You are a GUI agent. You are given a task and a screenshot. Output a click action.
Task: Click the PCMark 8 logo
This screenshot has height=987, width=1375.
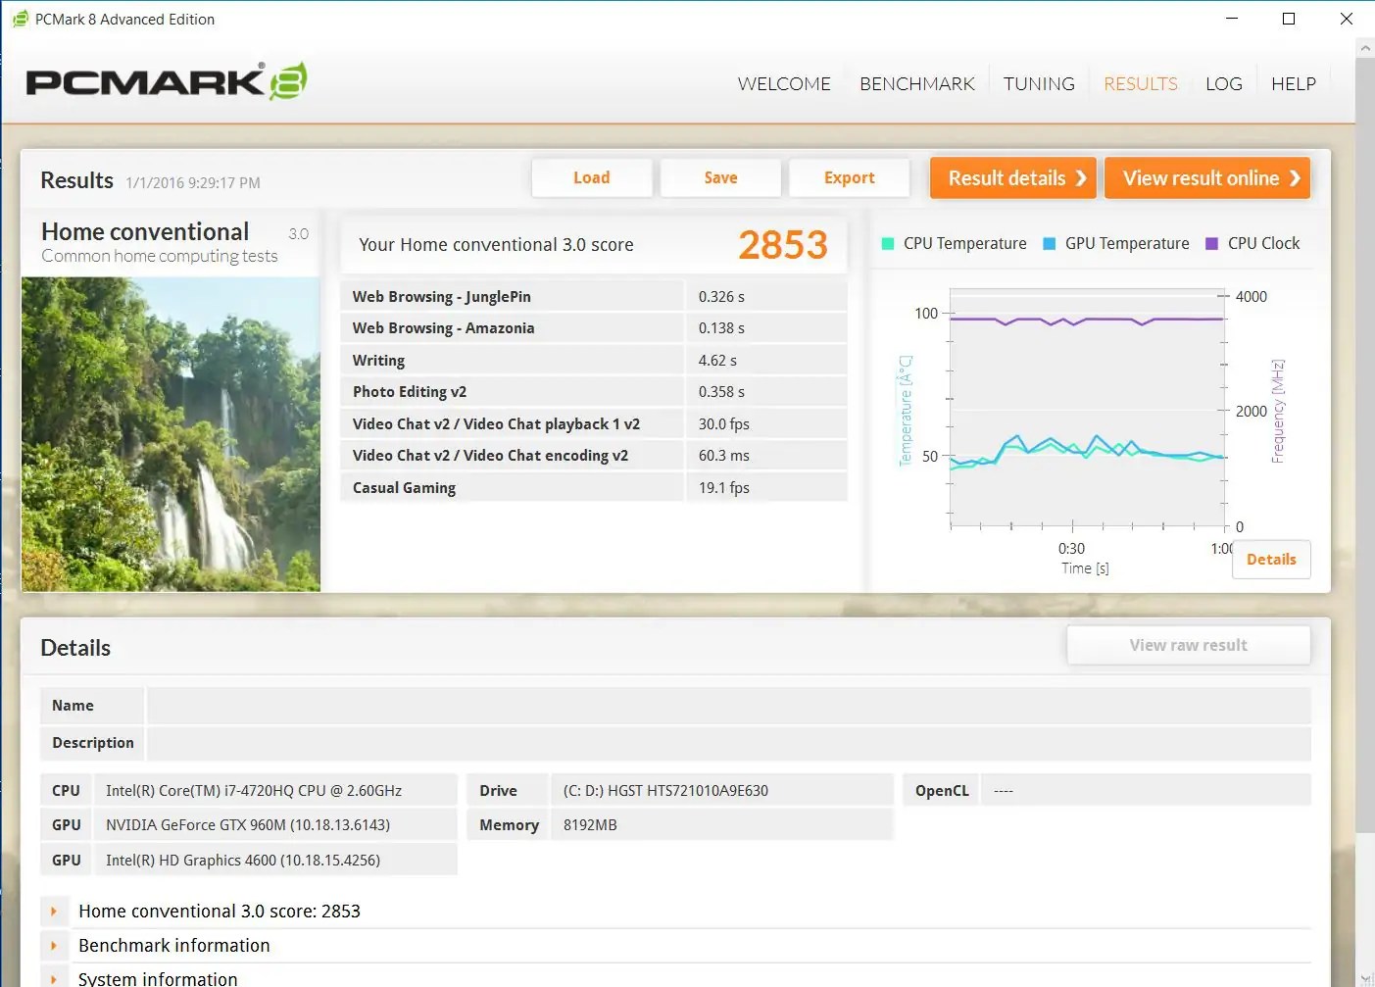tap(167, 81)
